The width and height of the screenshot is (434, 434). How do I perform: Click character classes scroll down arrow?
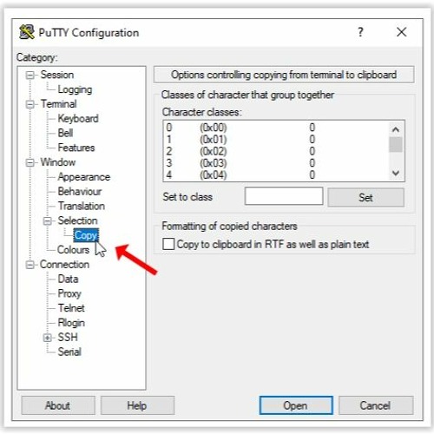(x=396, y=173)
